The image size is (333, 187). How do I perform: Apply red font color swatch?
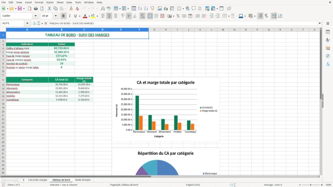point(85,16)
